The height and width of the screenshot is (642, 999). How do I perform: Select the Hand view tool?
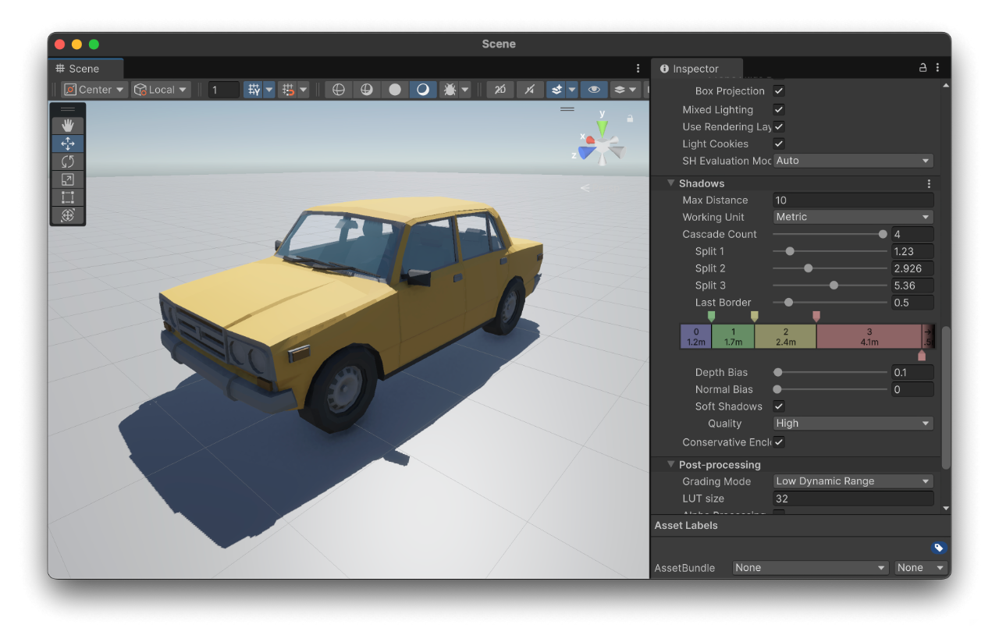point(68,125)
